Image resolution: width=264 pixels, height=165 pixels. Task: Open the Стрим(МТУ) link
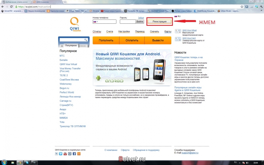[66, 105]
